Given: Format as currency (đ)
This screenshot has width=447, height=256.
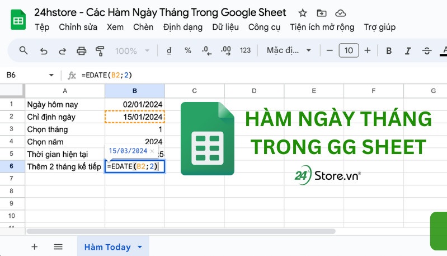Looking at the screenshot, I should click(x=169, y=51).
